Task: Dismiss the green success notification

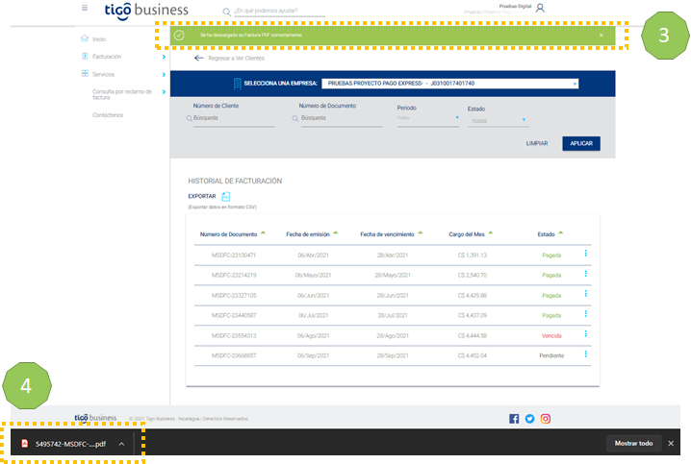Action: tap(601, 36)
